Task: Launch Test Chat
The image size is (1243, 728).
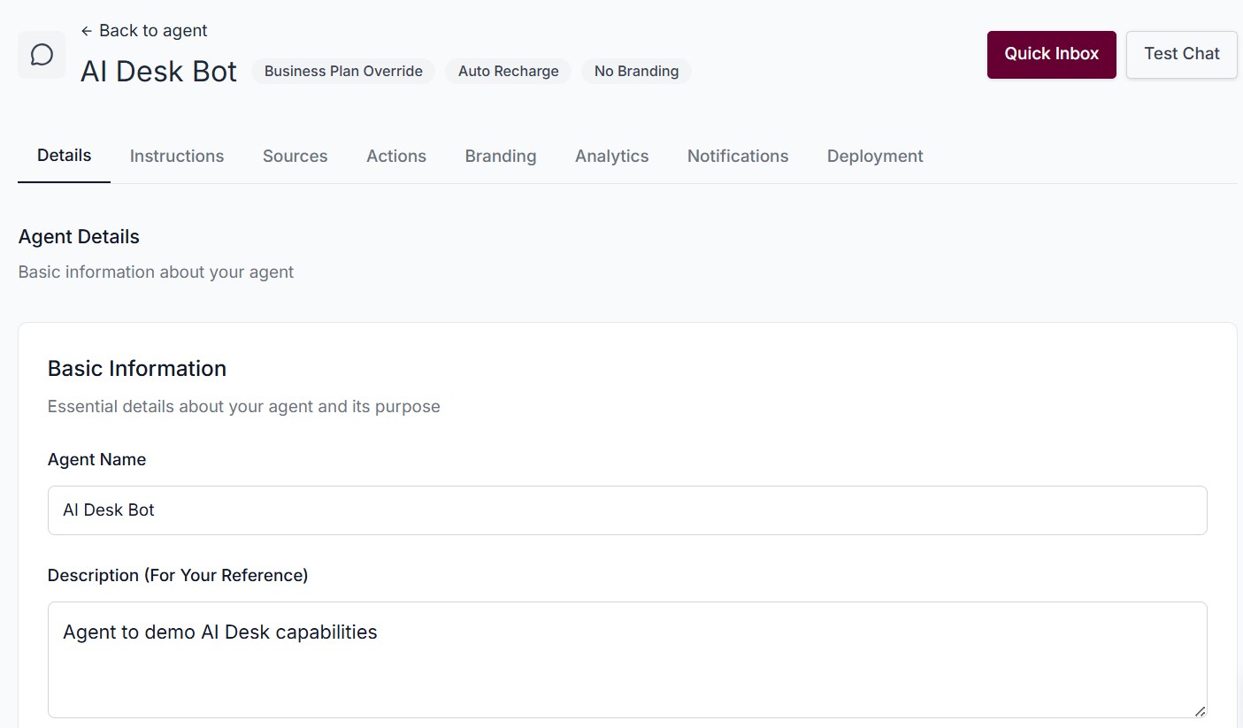Action: click(1181, 54)
